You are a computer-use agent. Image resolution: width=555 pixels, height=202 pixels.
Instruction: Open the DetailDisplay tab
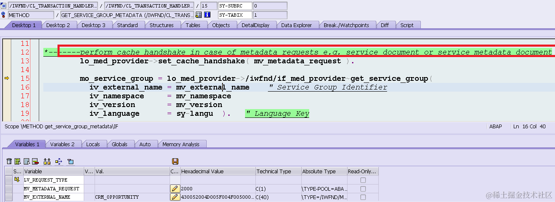point(255,25)
